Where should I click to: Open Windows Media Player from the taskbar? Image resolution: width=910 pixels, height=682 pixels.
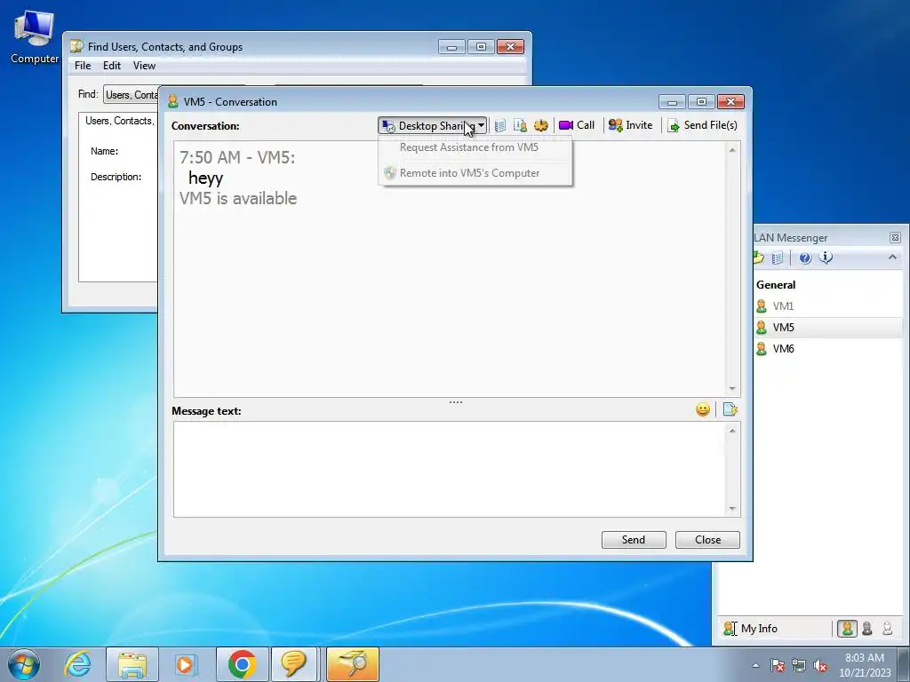186,664
